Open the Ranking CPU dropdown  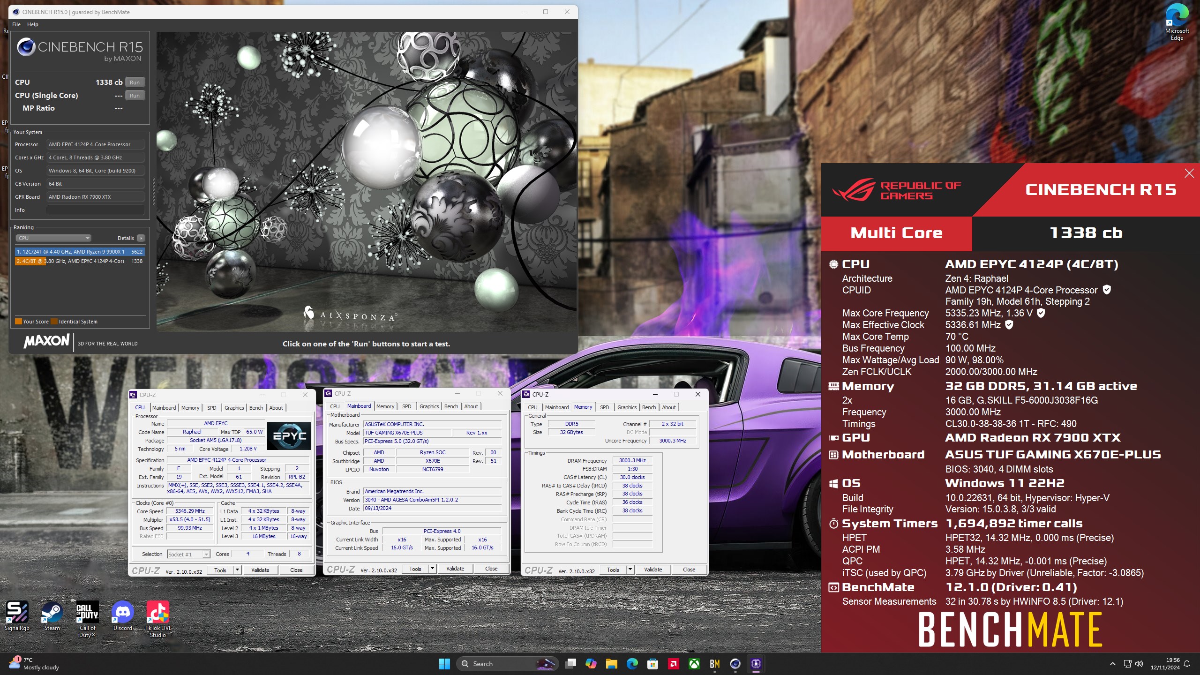click(53, 238)
